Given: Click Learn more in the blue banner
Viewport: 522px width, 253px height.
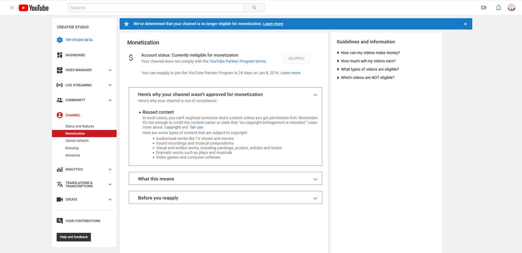Looking at the screenshot, I should [x=273, y=24].
